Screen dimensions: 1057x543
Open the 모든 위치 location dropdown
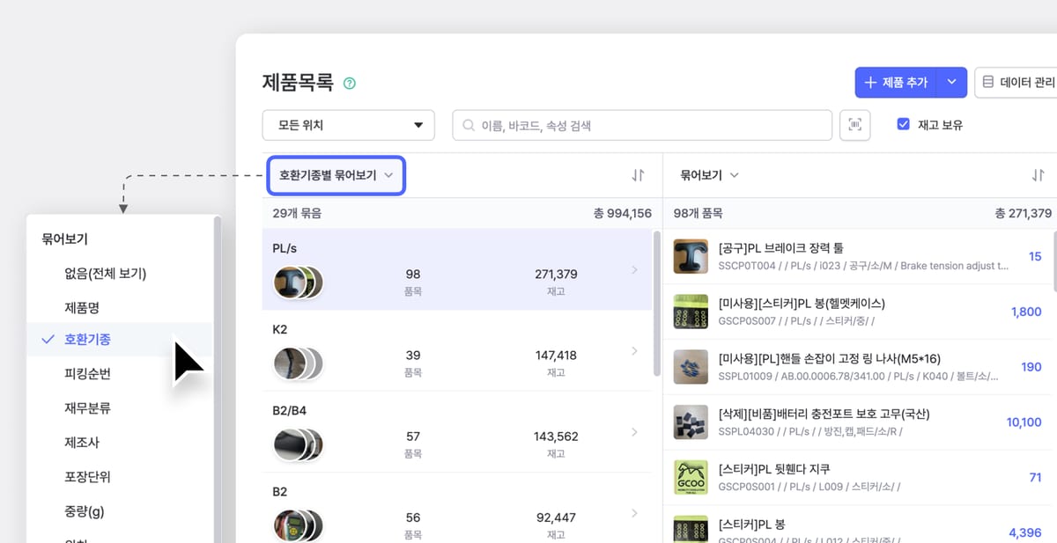point(349,125)
